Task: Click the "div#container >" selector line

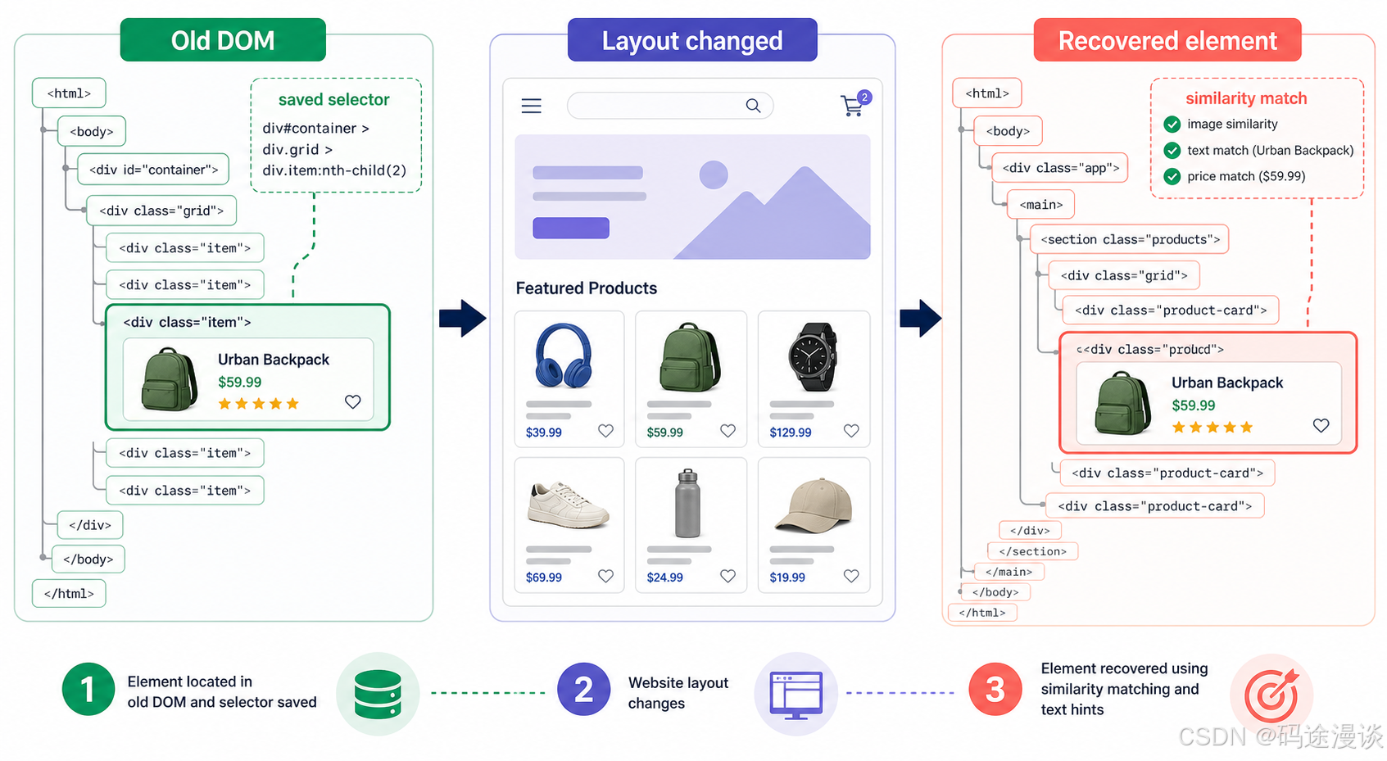Action: (315, 128)
